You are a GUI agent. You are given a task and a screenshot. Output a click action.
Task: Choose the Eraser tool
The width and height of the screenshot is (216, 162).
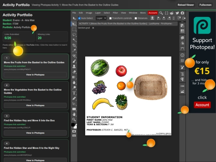(74, 72)
